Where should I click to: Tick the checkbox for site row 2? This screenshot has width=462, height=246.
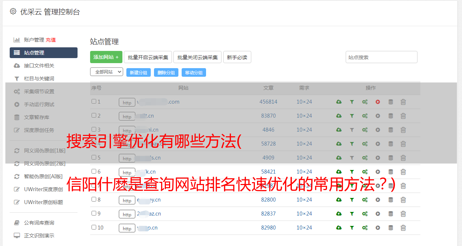tap(94, 115)
